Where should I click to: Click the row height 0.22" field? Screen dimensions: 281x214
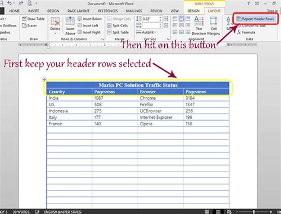(x=151, y=19)
